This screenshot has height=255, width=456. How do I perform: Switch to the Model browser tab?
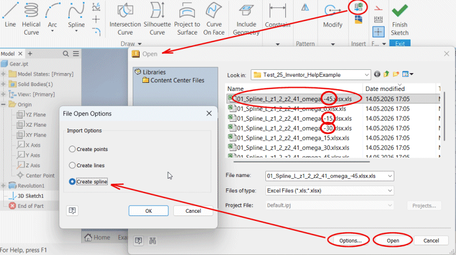tap(8, 54)
